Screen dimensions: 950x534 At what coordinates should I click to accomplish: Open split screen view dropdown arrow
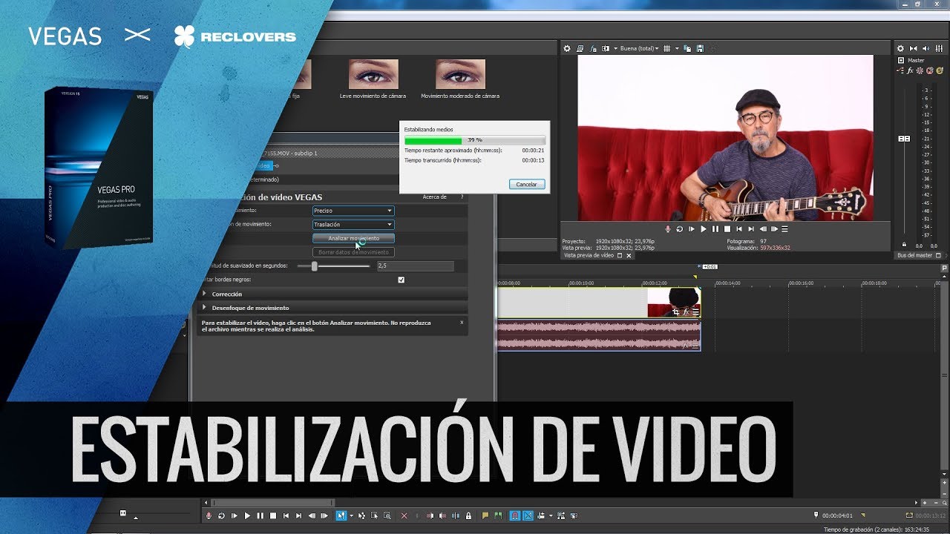[615, 49]
